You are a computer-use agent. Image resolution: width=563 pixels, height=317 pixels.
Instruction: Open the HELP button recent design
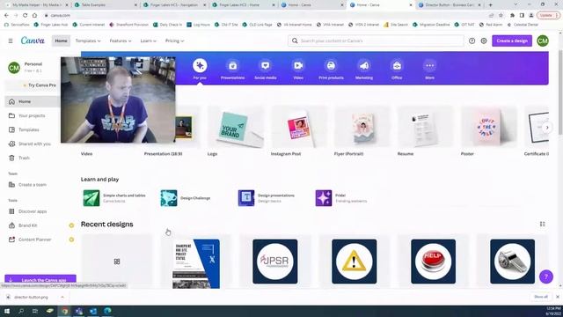click(x=434, y=262)
